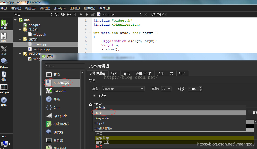This screenshot has width=257, height=149.
Task: Switch to Debug mode icon
Action: pyautogui.click(x=4, y=63)
